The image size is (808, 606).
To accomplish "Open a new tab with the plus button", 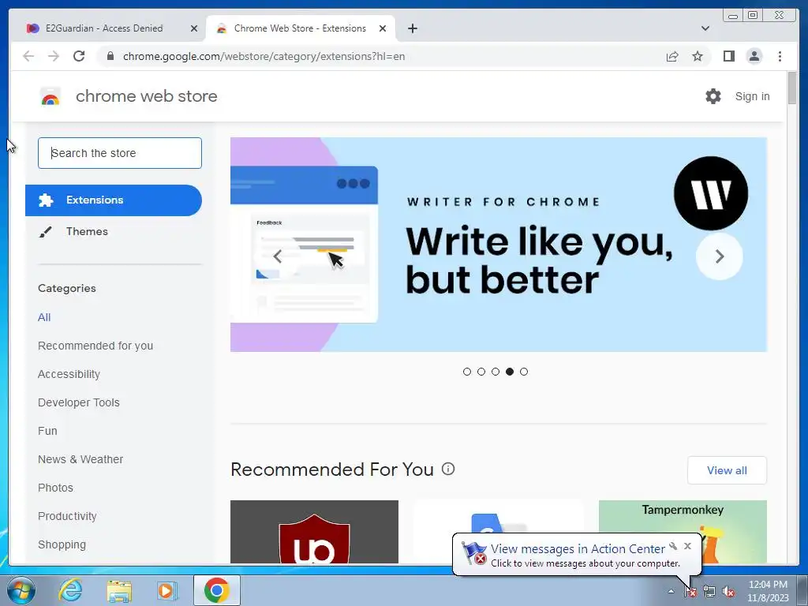I will point(412,28).
